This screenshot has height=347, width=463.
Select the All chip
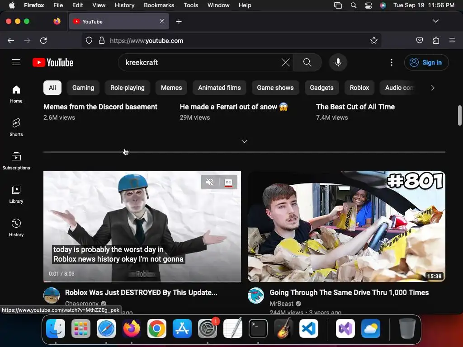tap(52, 88)
